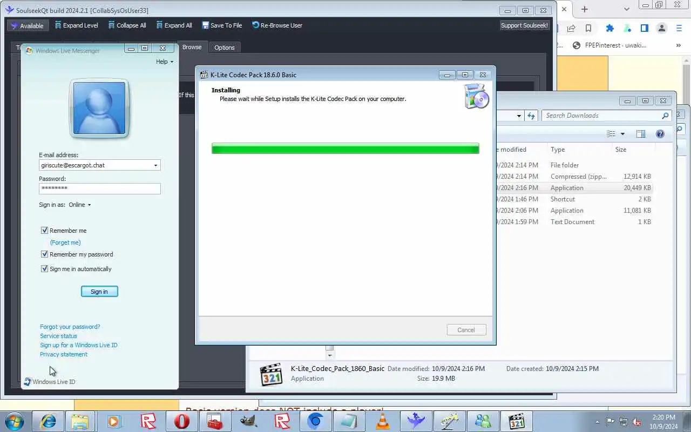Click the browser new tab plus button

(x=585, y=9)
